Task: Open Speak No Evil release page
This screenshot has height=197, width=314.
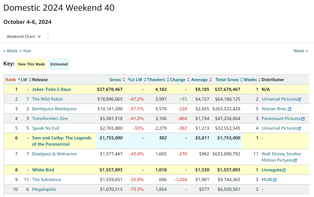Action: point(46,128)
